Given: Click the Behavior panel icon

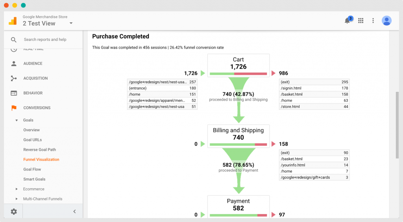Looking at the screenshot, I should click(x=14, y=93).
